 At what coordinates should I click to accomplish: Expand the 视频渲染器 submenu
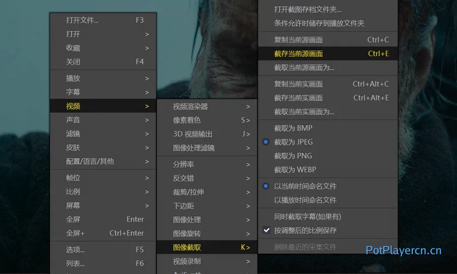207,107
